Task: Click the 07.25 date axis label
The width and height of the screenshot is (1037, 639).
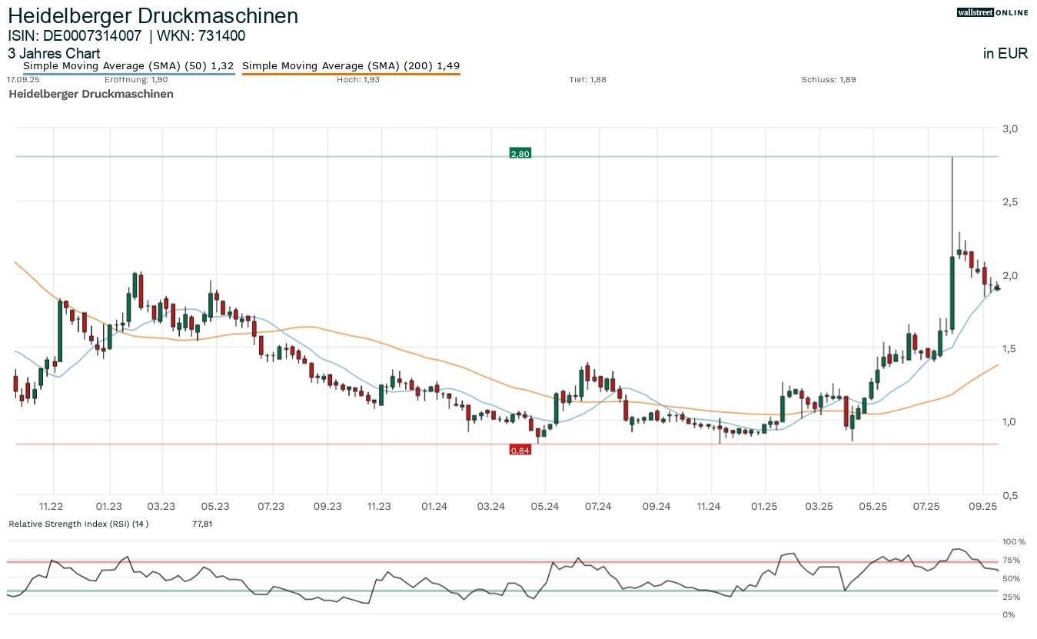Action: [927, 506]
